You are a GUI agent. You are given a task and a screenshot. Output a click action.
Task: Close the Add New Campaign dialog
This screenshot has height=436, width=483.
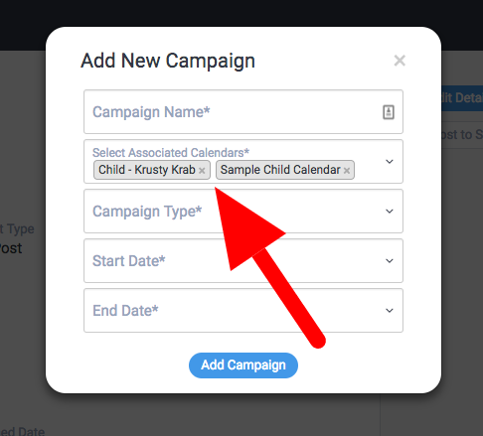coord(400,61)
